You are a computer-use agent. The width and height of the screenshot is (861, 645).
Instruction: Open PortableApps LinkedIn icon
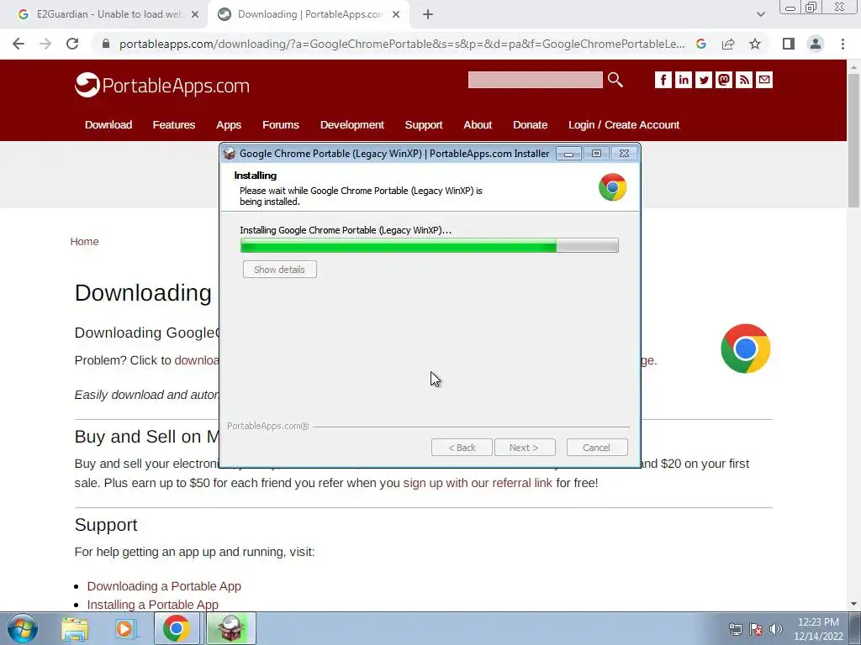point(683,80)
